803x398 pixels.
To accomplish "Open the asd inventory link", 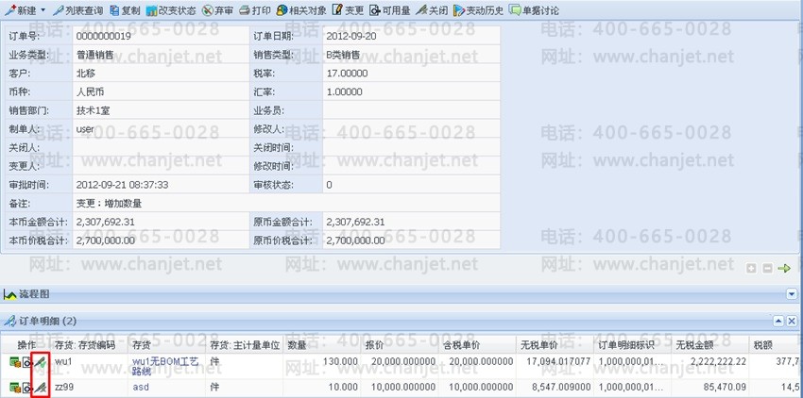I will coord(141,388).
